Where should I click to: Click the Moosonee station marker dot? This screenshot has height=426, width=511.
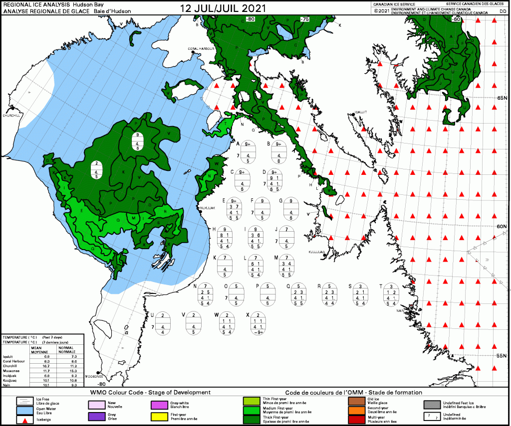tap(99, 373)
